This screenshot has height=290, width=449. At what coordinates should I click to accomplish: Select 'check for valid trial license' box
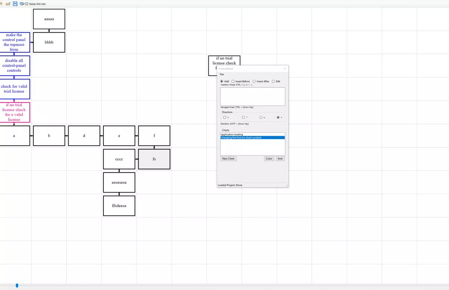(15, 89)
